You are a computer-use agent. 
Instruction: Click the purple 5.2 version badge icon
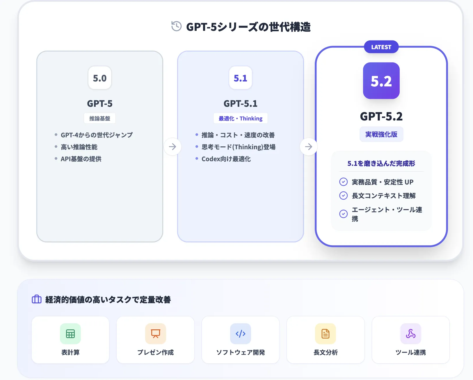coord(381,81)
